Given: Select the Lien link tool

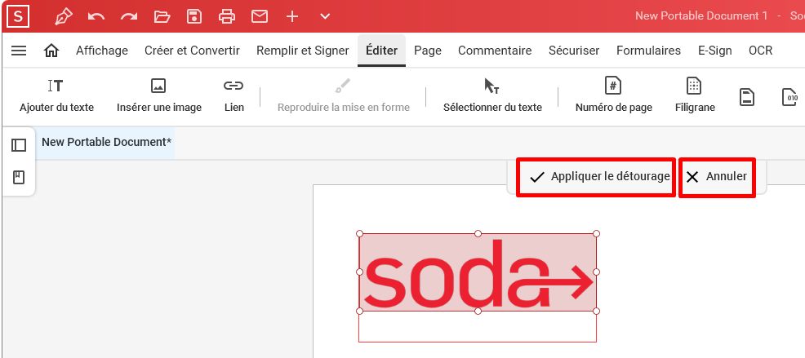Looking at the screenshot, I should pyautogui.click(x=234, y=95).
